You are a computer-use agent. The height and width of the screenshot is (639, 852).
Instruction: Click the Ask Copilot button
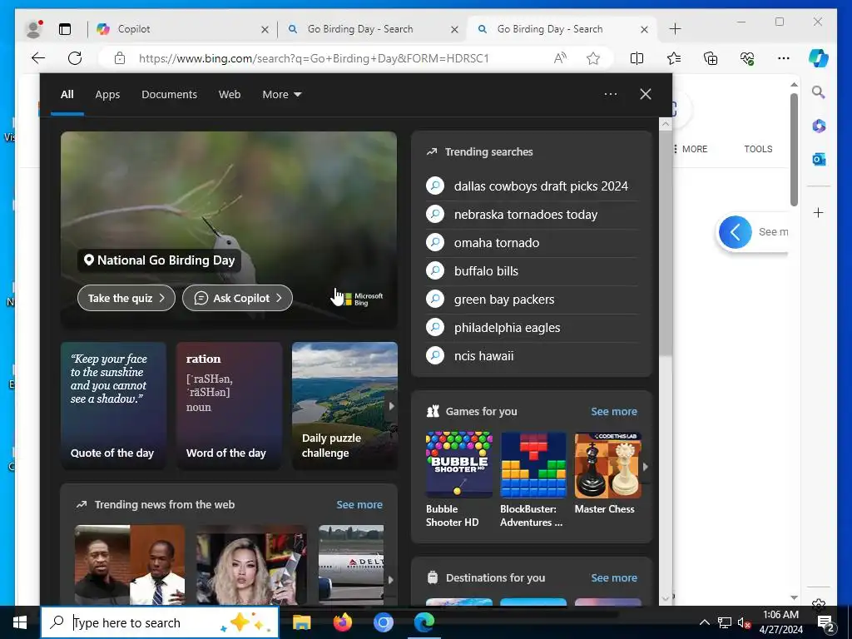(237, 299)
